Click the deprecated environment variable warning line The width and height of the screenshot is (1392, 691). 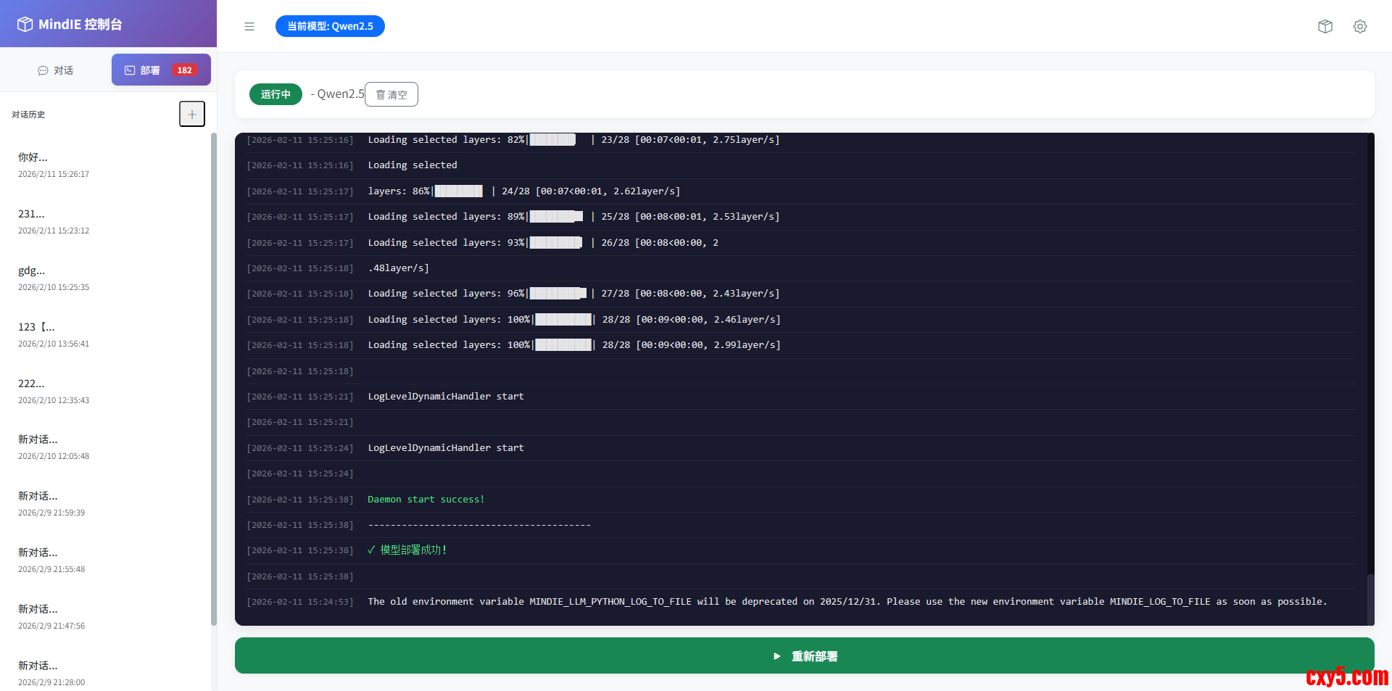click(800, 602)
